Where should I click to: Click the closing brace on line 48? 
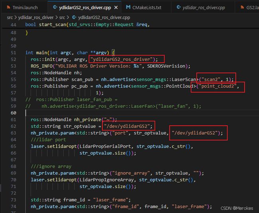(x=27, y=33)
